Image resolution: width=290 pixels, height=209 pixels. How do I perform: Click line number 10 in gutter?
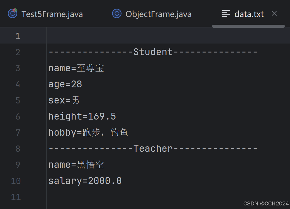tap(16, 181)
